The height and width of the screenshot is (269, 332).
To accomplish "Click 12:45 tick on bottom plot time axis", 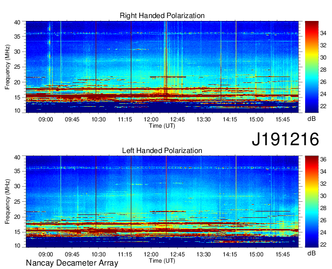I will pos(177,254).
